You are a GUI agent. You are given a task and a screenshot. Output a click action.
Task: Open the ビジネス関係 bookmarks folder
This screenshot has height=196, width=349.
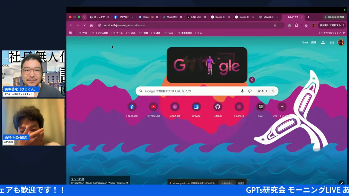tap(99, 33)
